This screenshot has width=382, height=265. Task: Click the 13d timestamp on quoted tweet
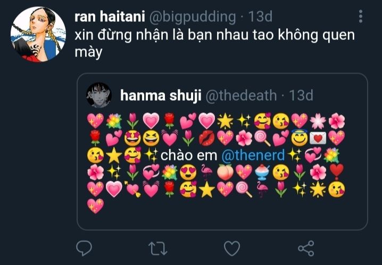301,95
